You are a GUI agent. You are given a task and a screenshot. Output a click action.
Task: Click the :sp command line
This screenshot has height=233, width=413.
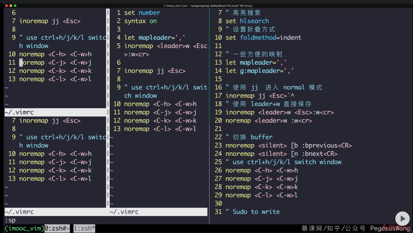(x=10, y=220)
